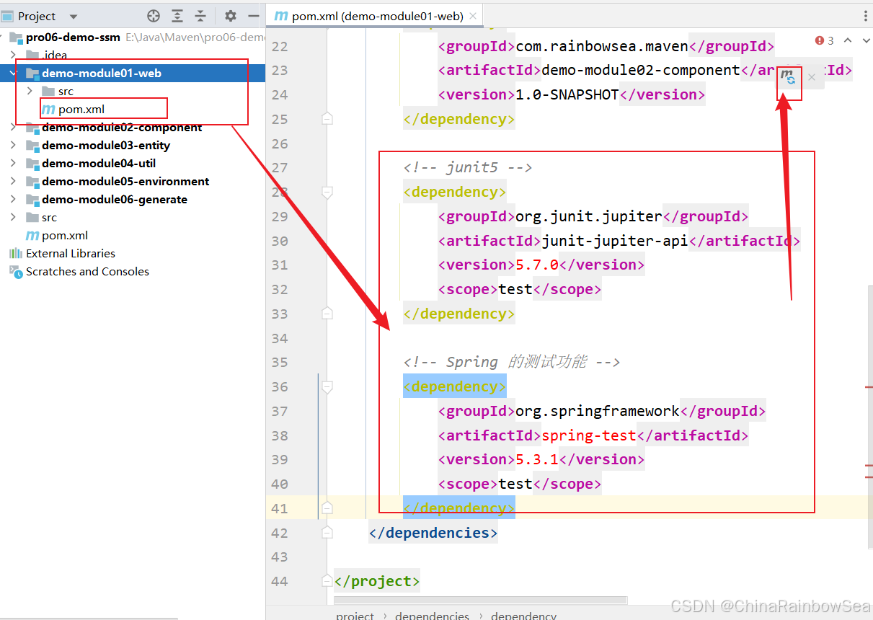This screenshot has height=620, width=873.
Task: Click Scratches and Consoles node
Action: (x=87, y=271)
